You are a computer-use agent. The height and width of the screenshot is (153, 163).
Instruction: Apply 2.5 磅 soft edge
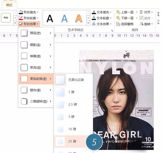[x=73, y=104]
